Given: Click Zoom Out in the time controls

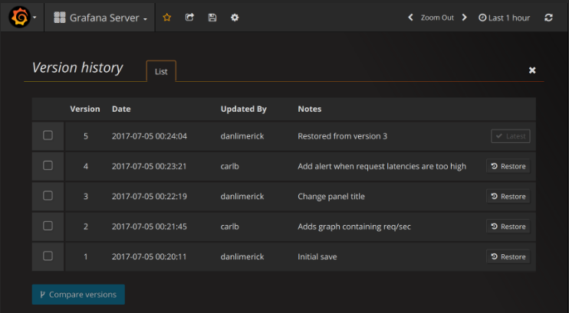Looking at the screenshot, I should point(437,18).
